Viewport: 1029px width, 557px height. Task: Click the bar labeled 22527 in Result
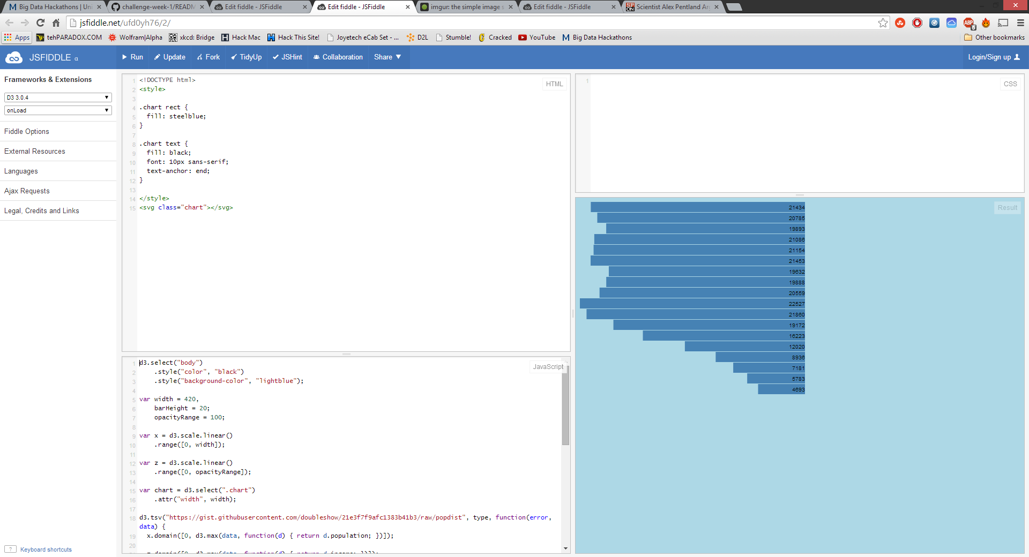coord(692,304)
